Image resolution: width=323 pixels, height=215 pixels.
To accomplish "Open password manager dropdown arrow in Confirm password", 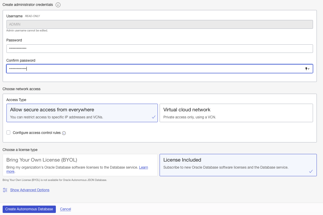I will (x=309, y=69).
